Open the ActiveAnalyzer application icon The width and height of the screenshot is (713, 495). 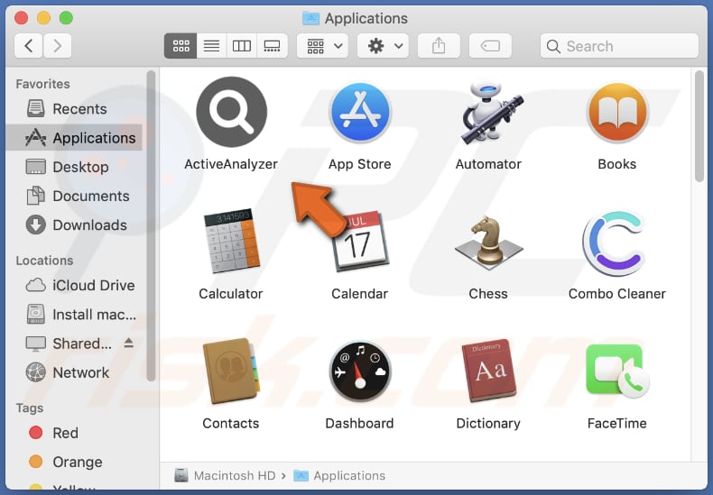tap(231, 112)
